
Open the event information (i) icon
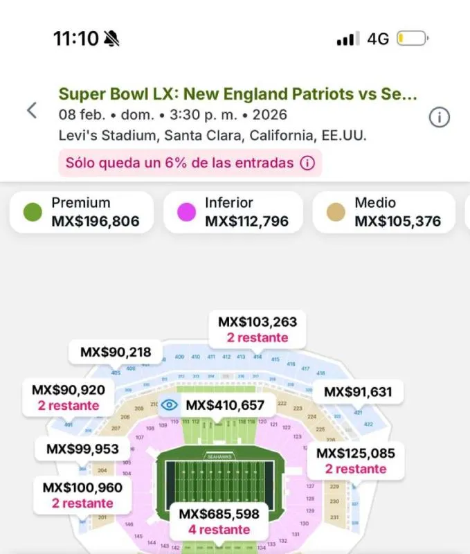[441, 116]
